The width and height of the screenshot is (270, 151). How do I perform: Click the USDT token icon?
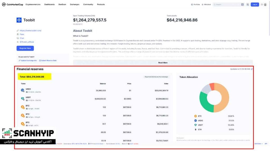coord(23,99)
